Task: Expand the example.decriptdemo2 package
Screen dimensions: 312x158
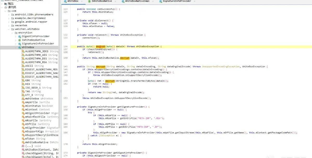Action: [x=9, y=18]
